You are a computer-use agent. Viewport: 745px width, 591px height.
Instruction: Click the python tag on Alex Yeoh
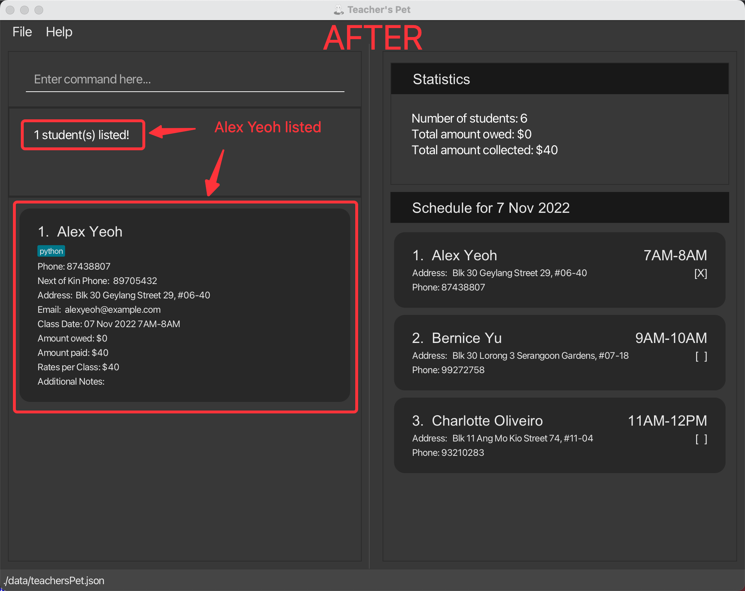[x=51, y=251]
